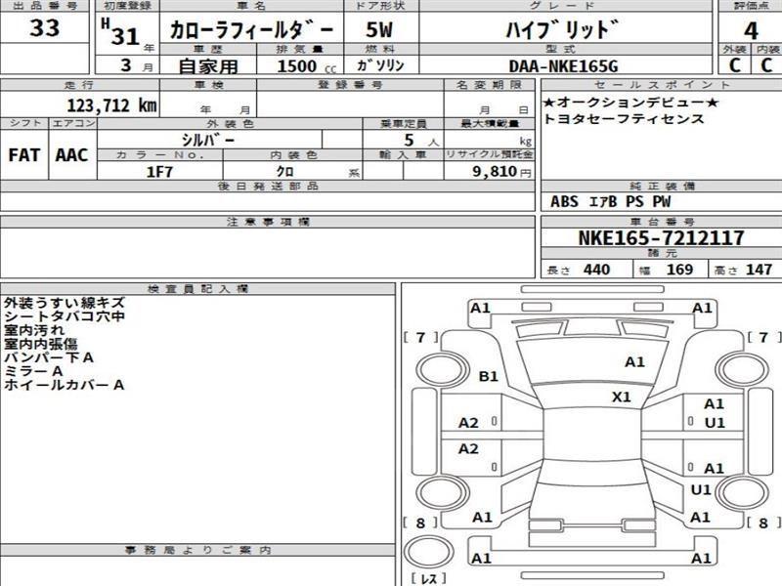Click exterior color "シルバー"
The image size is (782, 586).
tap(208, 140)
